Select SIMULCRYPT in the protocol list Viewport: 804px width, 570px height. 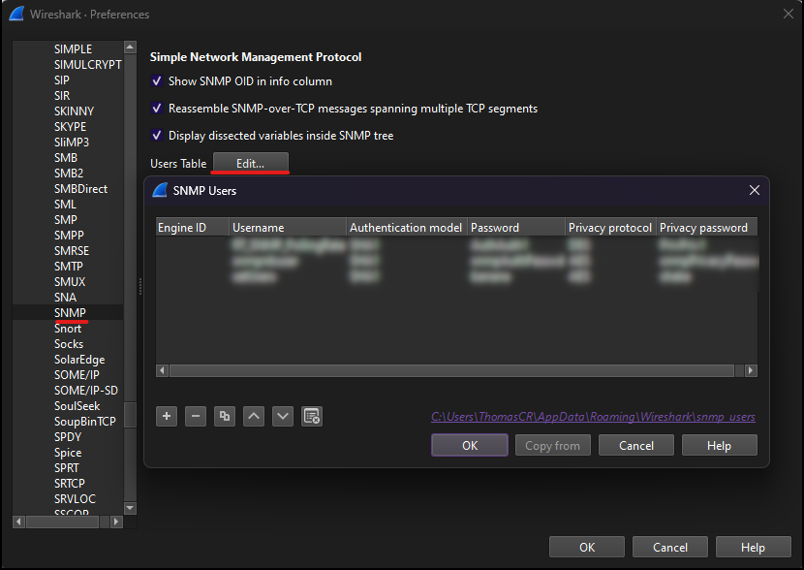(x=88, y=65)
